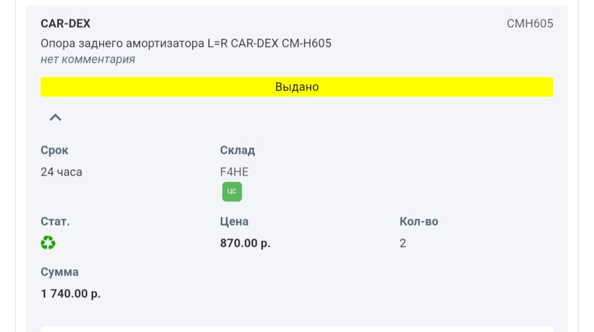
Task: Click the 870.00 р. price value
Action: [x=245, y=243]
